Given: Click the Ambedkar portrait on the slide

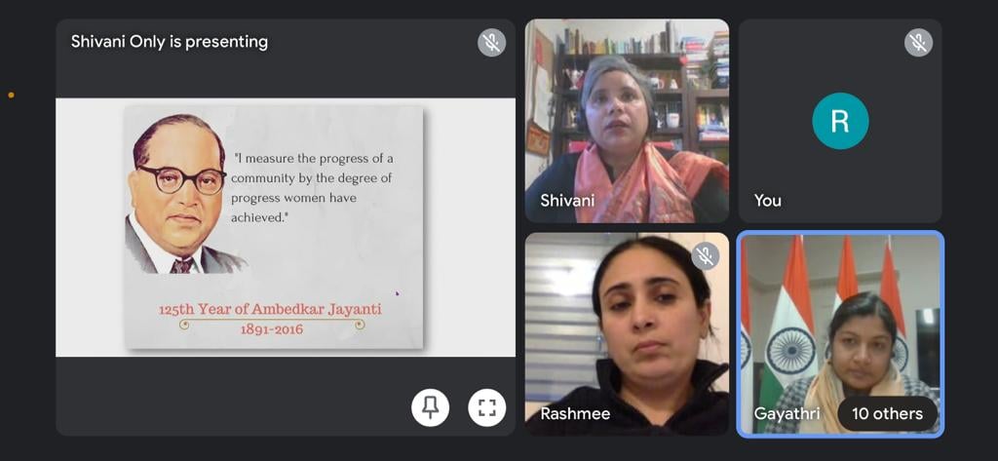Looking at the screenshot, I should (x=181, y=194).
